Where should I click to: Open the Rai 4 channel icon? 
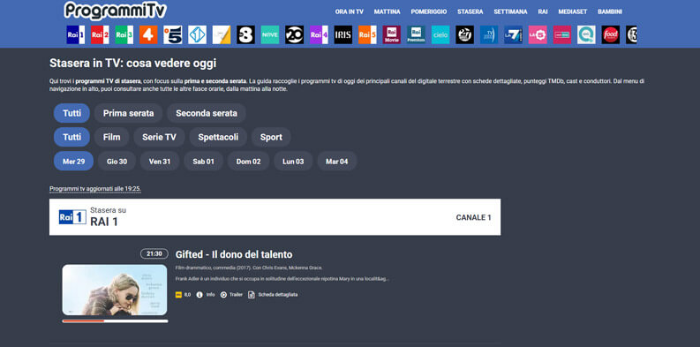(x=319, y=34)
